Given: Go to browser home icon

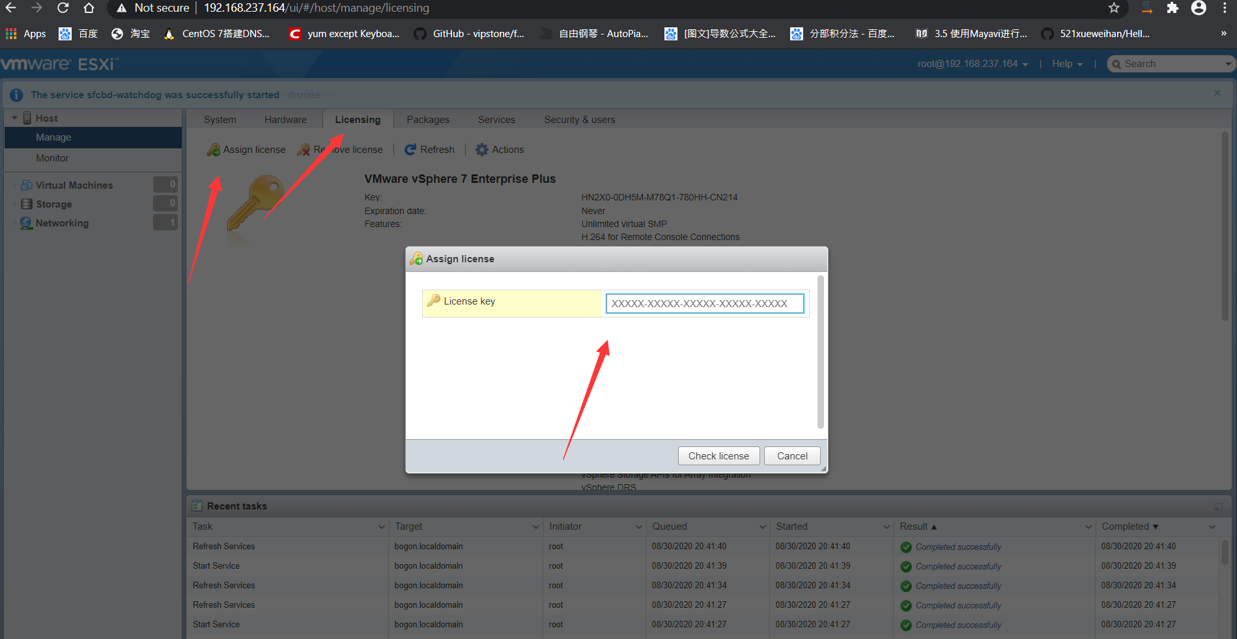Looking at the screenshot, I should (x=89, y=8).
